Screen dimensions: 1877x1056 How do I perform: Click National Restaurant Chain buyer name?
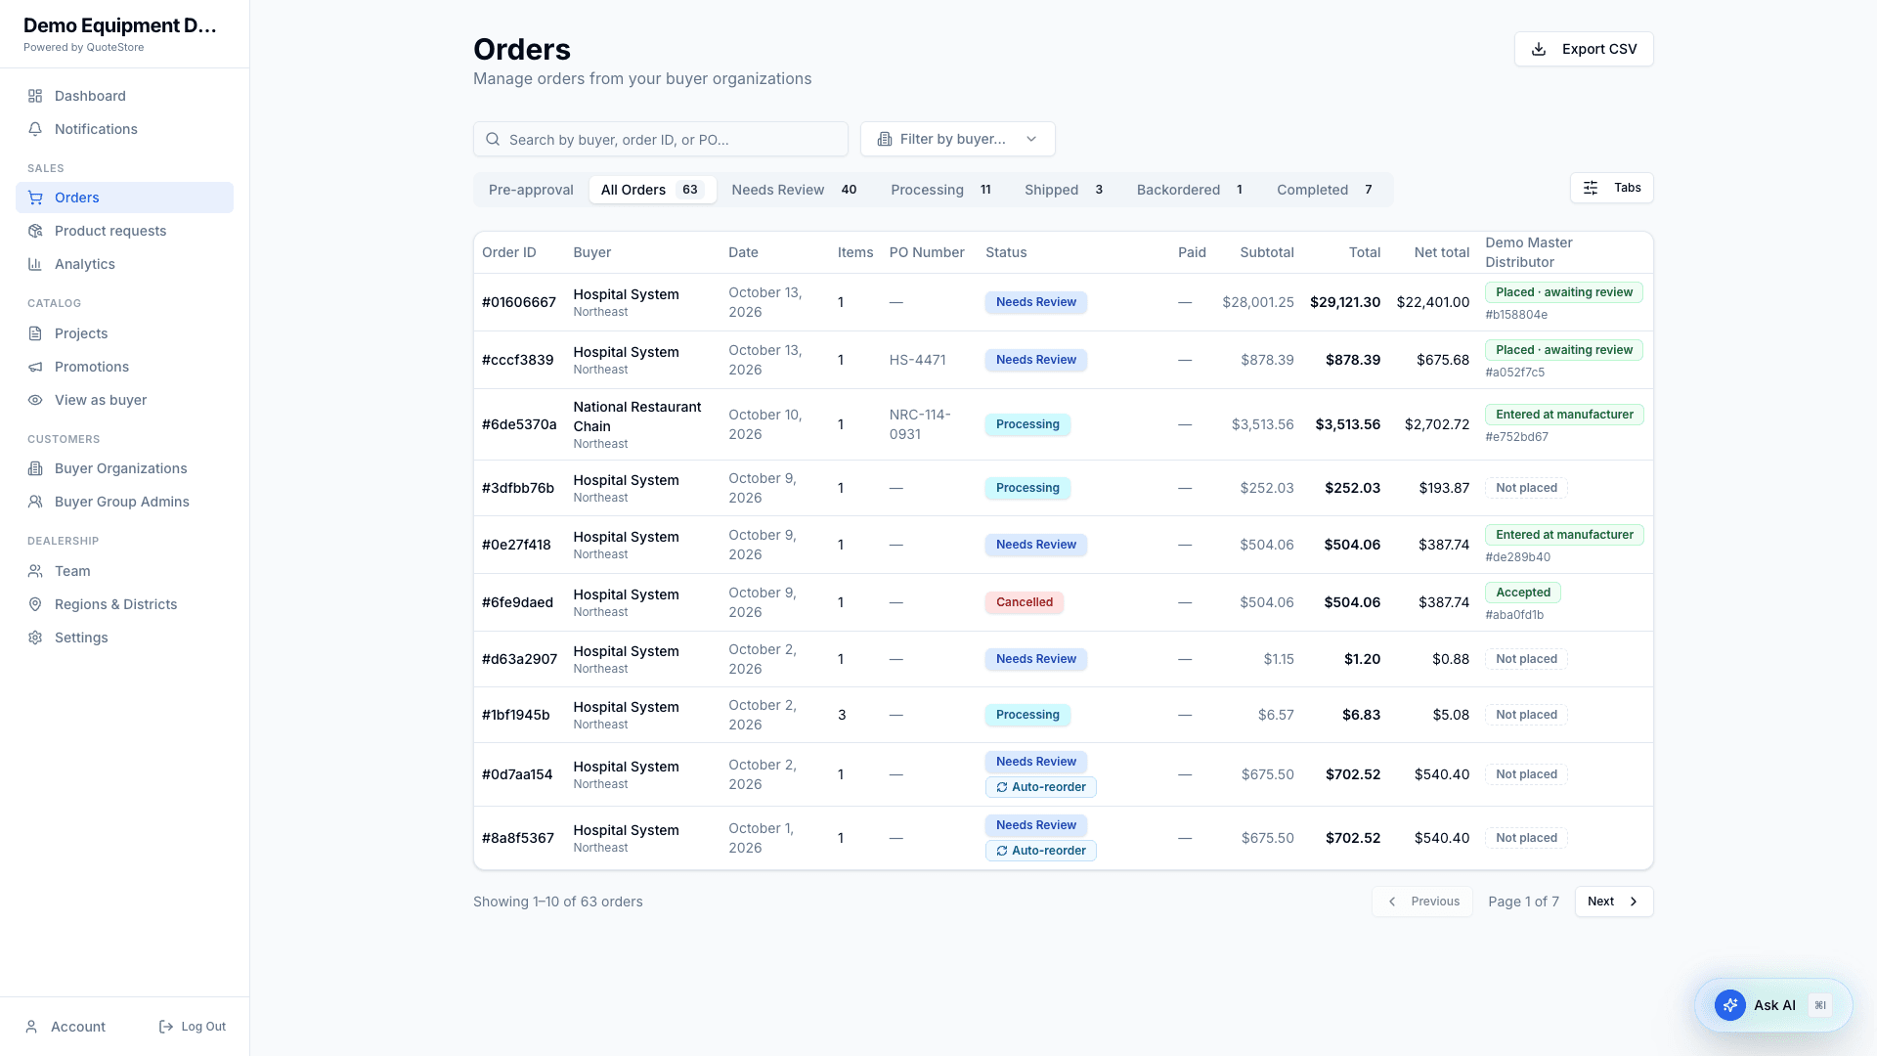coord(637,417)
